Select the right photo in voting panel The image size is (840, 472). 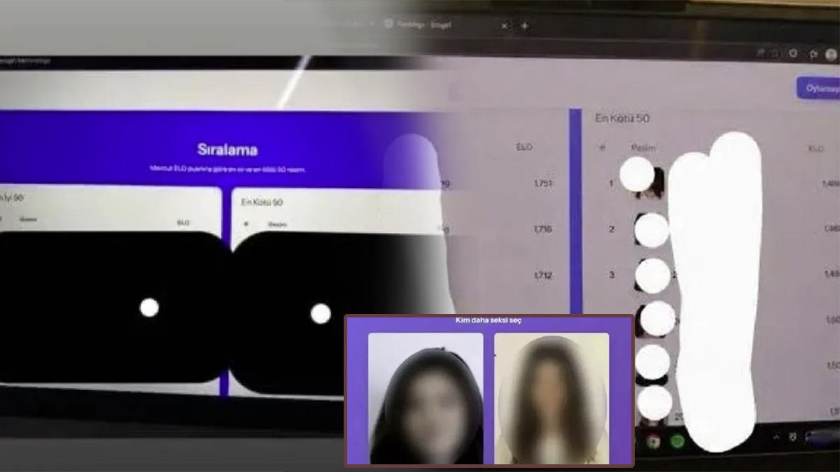click(552, 398)
